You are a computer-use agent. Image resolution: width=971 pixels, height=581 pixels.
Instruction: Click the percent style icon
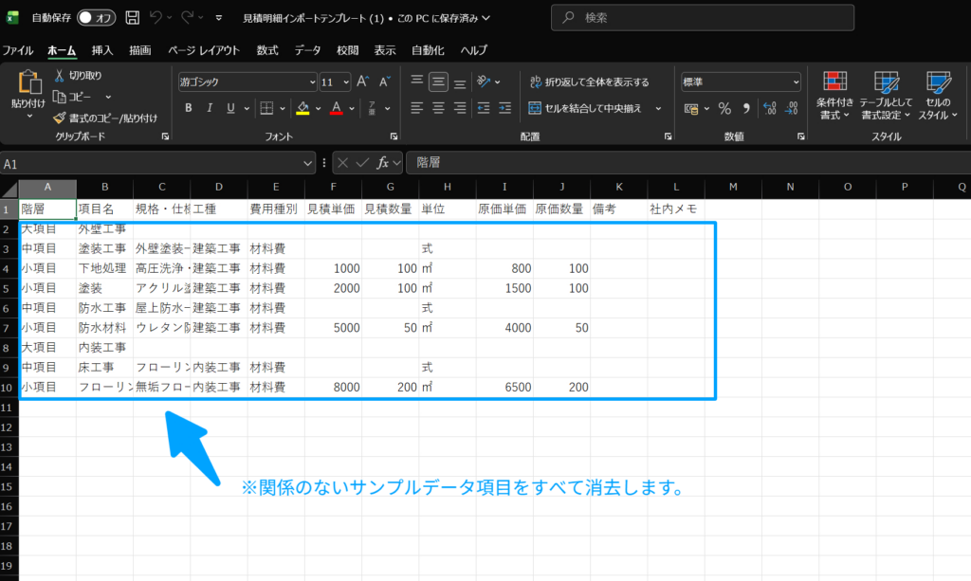tap(724, 108)
